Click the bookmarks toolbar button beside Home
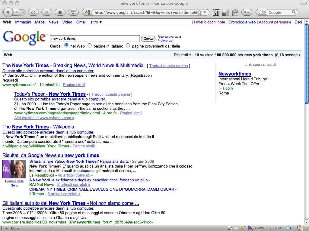Screen dimensions: 309x231 pyautogui.click(x=73, y=12)
